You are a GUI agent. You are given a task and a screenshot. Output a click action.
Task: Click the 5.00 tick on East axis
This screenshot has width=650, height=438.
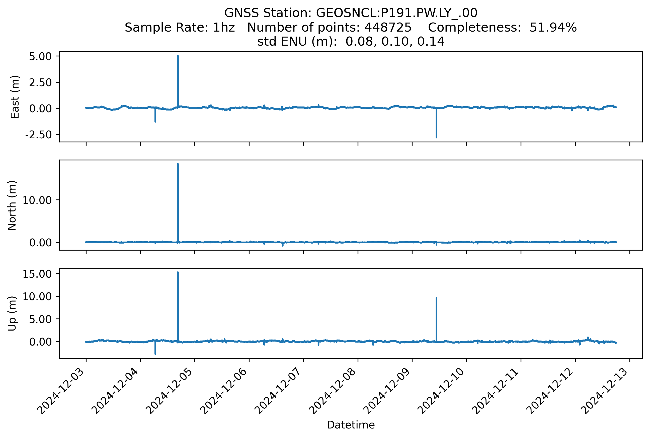point(40,56)
